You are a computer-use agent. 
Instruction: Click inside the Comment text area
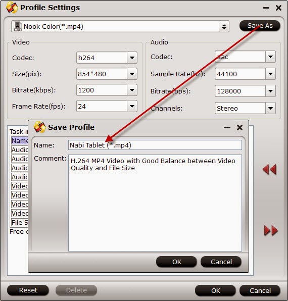pos(155,203)
